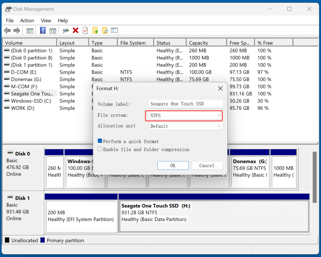Open the View menu

[x=46, y=20]
